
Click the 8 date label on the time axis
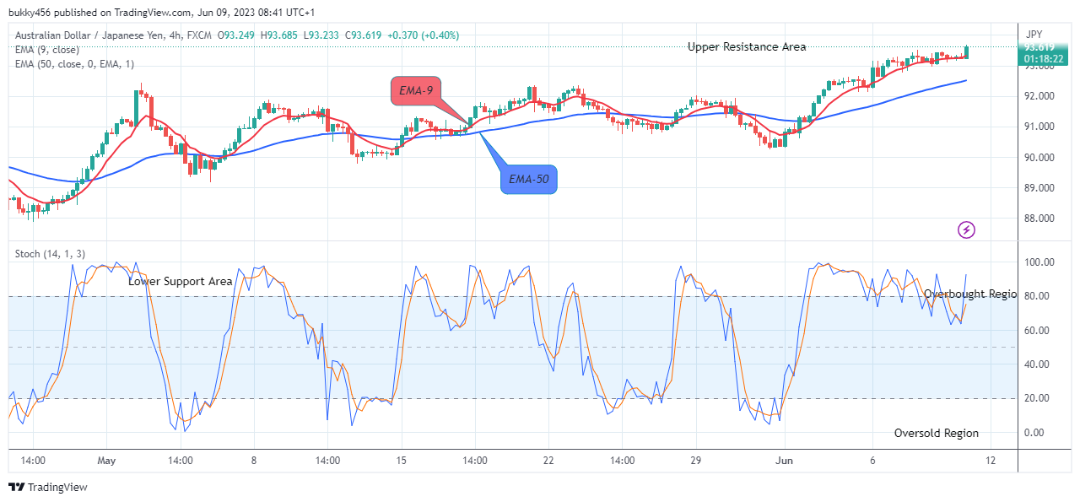tap(253, 461)
